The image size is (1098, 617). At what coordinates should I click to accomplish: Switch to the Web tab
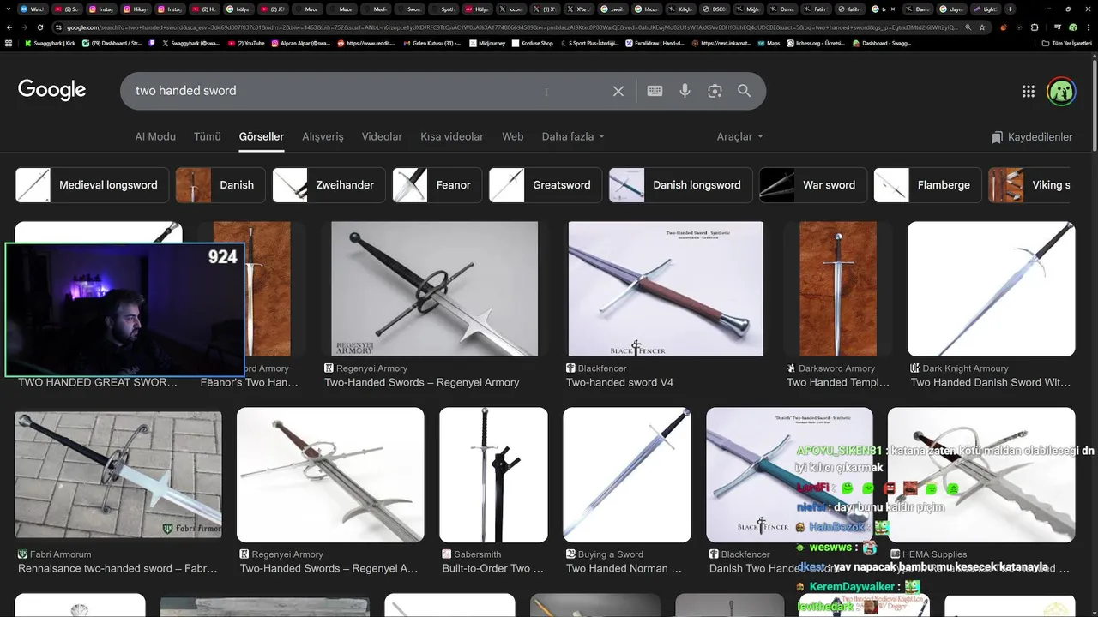pyautogui.click(x=513, y=137)
